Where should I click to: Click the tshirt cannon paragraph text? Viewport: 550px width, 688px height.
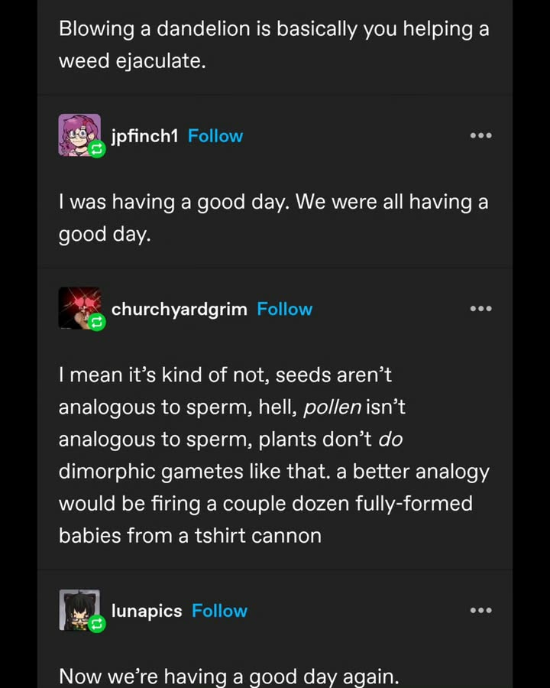pos(274,456)
